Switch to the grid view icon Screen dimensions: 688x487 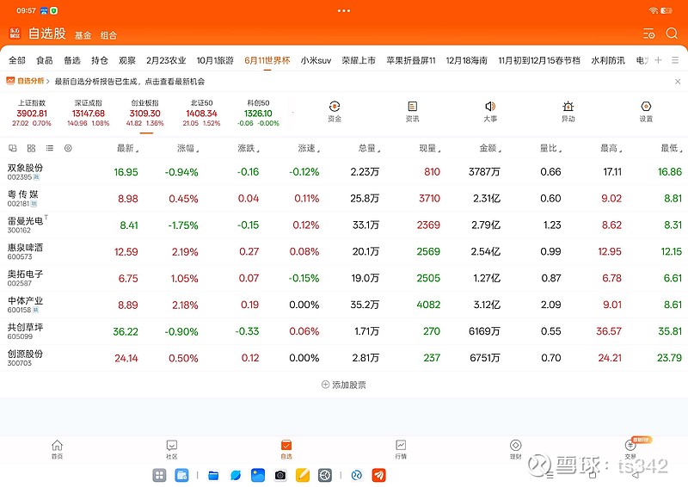point(31,149)
